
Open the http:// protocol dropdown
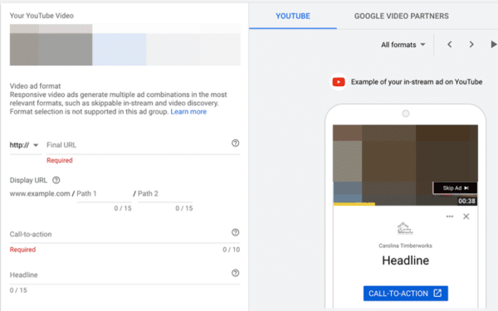[24, 145]
